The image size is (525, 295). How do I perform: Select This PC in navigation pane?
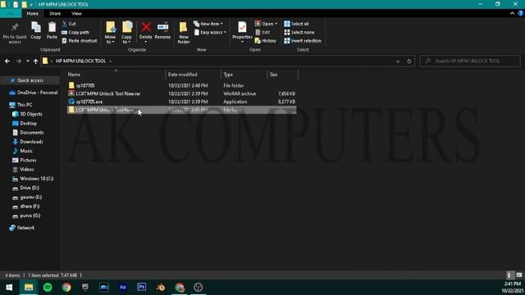[21, 105]
